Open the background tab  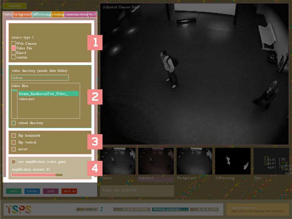tap(22, 14)
